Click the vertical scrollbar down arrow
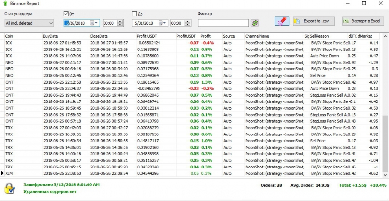The image size is (389, 201). click(385, 175)
